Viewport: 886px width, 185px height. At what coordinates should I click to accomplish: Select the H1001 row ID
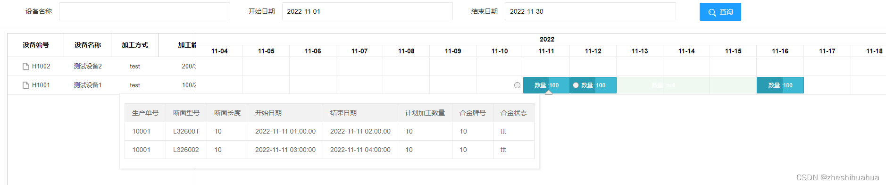(41, 85)
